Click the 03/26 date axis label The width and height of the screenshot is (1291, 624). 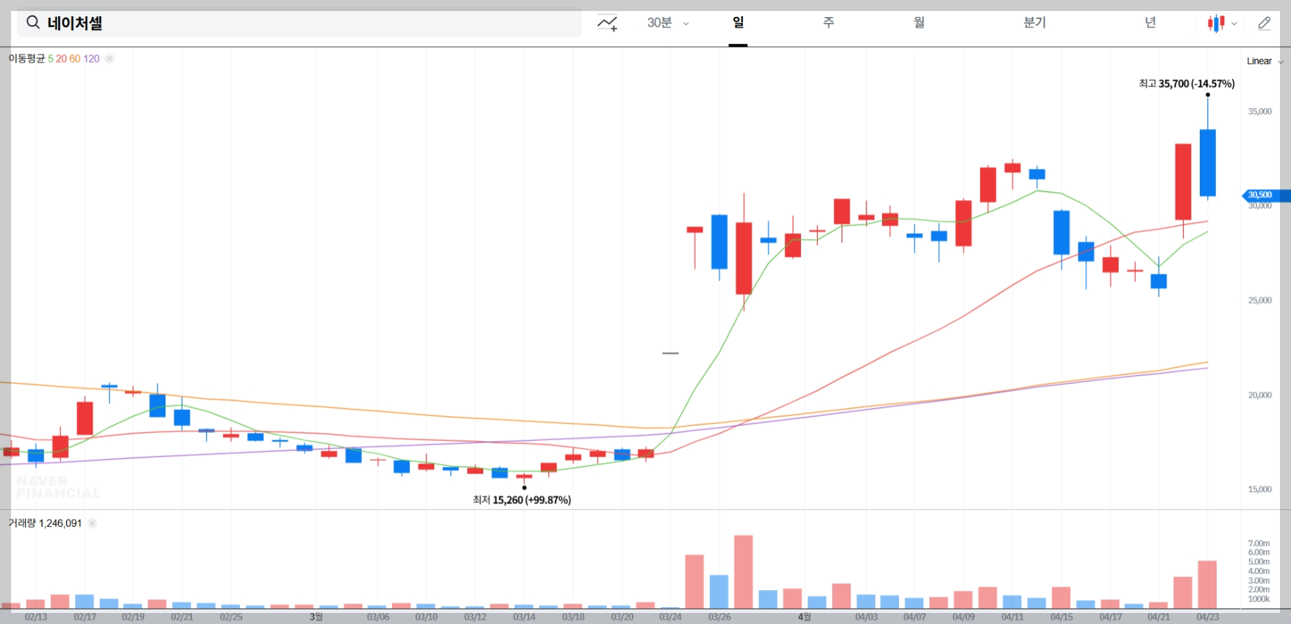coord(719,617)
